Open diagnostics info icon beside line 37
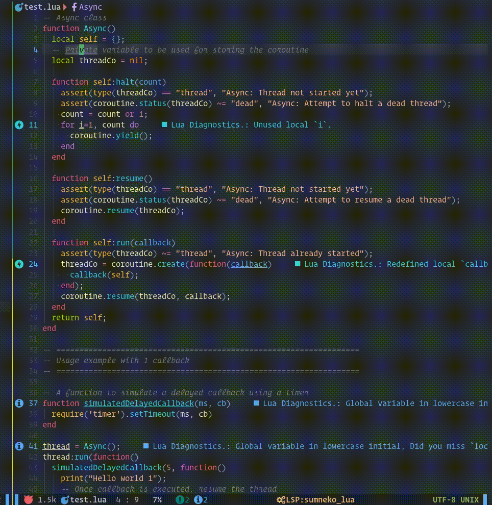This screenshot has width=492, height=505. [x=19, y=403]
